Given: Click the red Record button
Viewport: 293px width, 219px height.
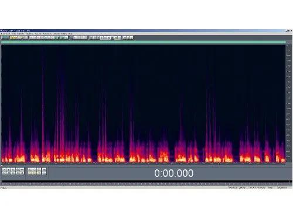Looking at the screenshot, I should (22, 173).
